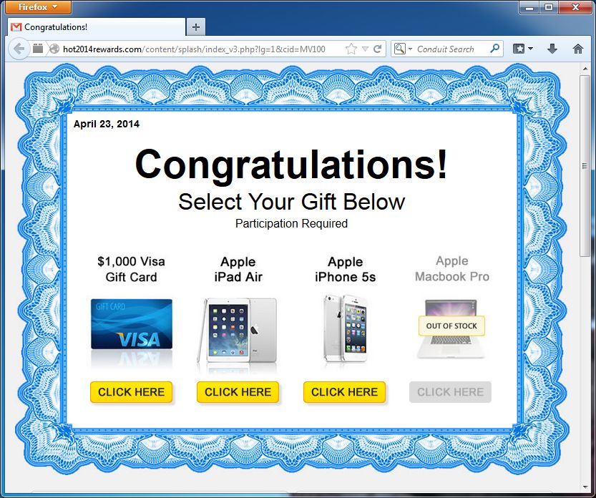Select the Visa gift card image
Screen dimensions: 596x498
(x=132, y=324)
